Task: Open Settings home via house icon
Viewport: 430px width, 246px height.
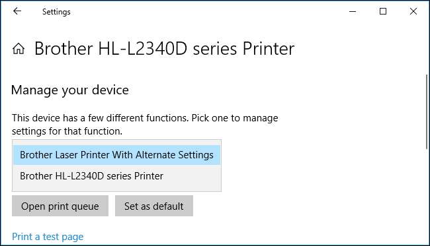Action: coord(19,49)
